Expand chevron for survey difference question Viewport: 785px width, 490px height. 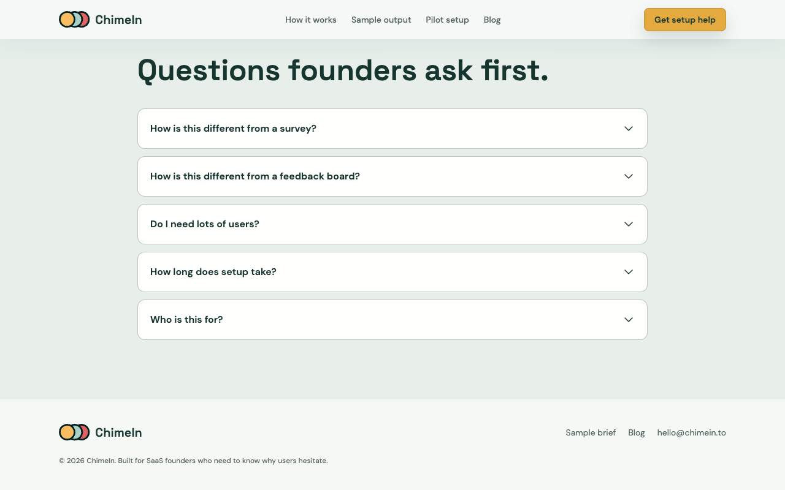629,129
